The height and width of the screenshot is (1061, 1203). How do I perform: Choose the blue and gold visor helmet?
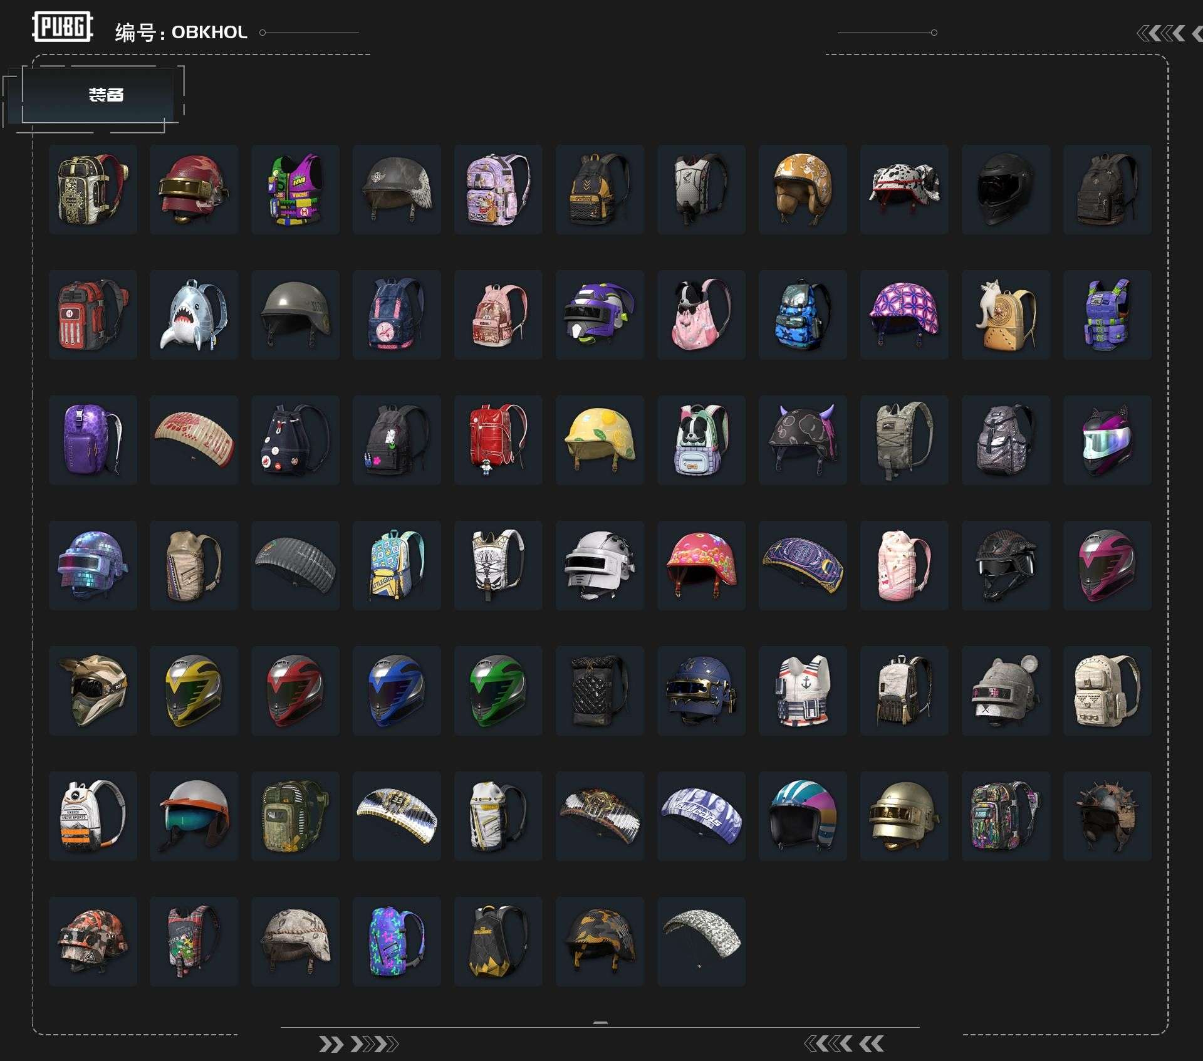pyautogui.click(x=702, y=691)
